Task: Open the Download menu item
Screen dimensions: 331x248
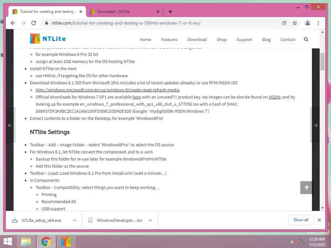Action: 197,39
